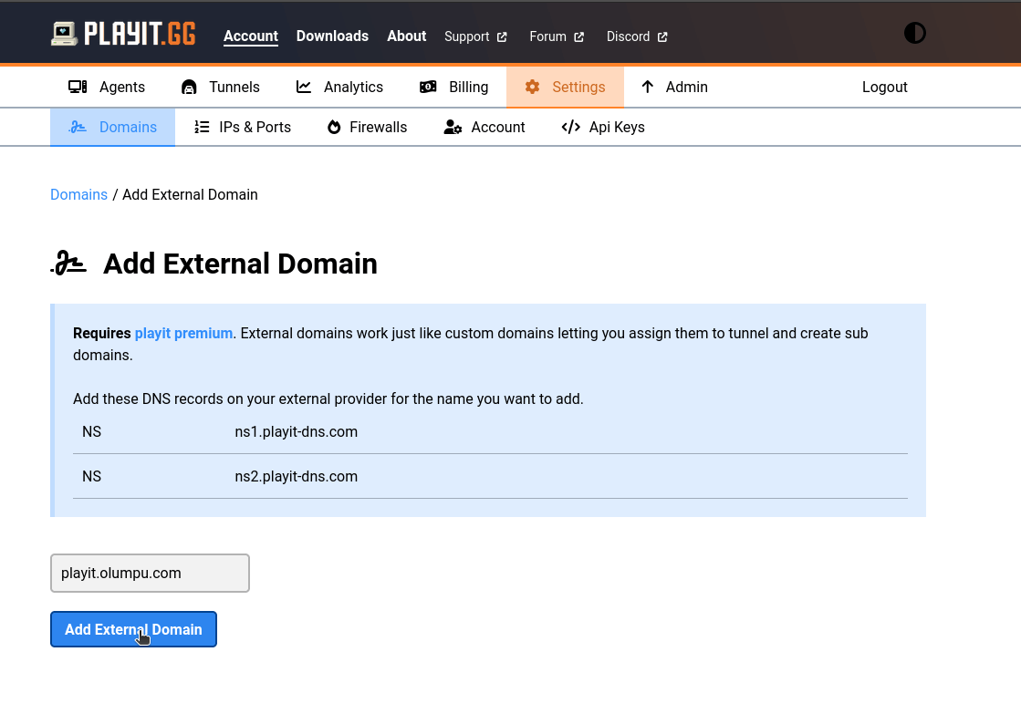Click the Agents webcam icon
Viewport: 1021px width, 714px height.
pyautogui.click(x=78, y=87)
